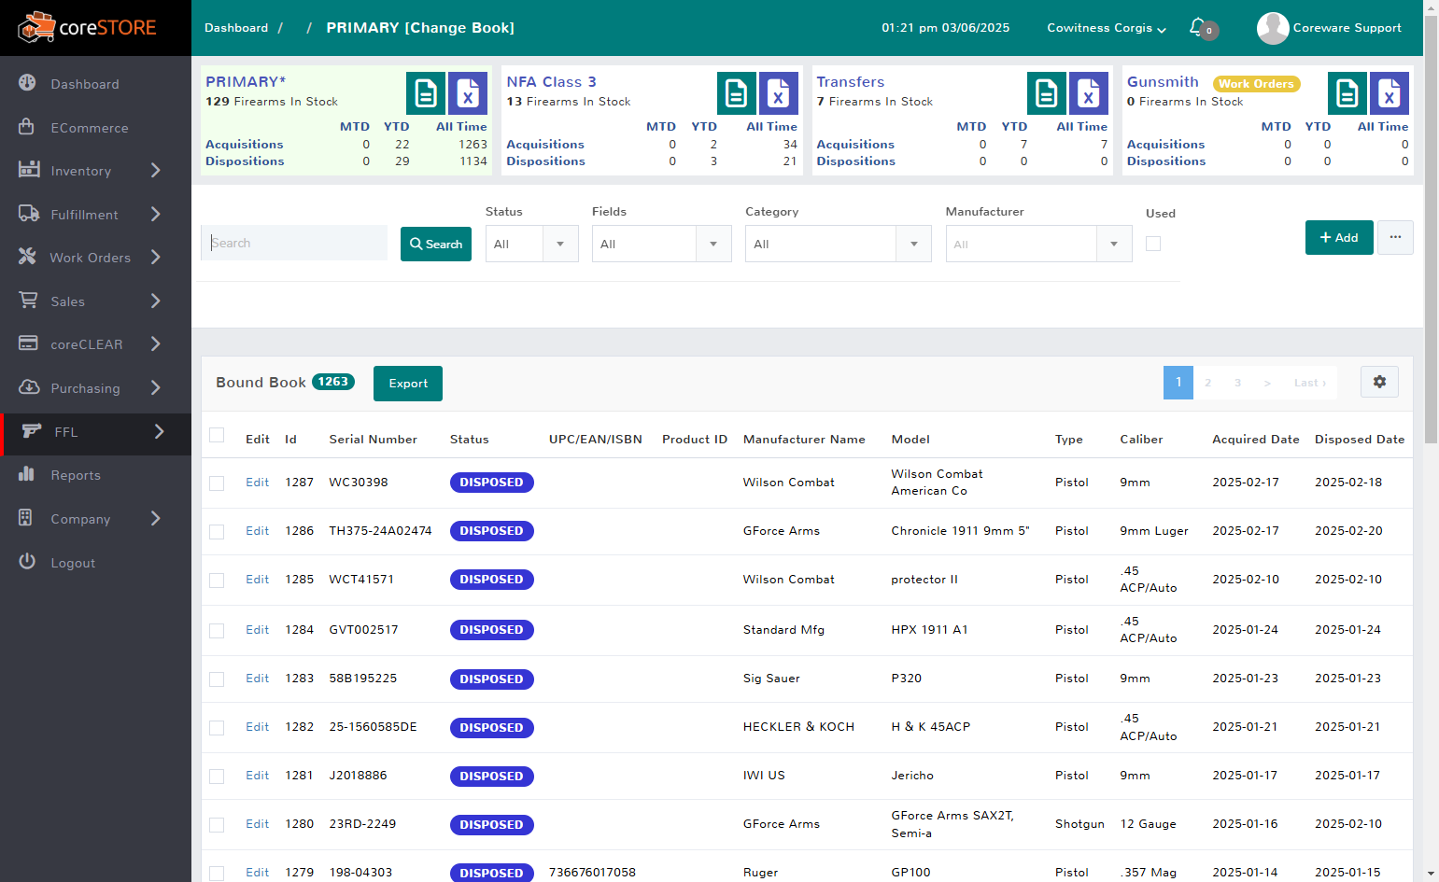Open the more options ellipsis button
This screenshot has width=1439, height=882.
(1395, 237)
